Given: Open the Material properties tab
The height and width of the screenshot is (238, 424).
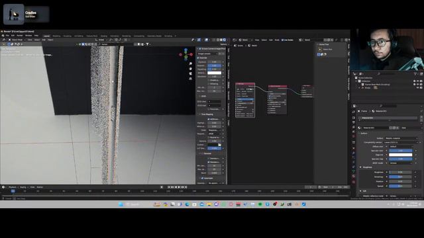Looking at the screenshot, I should click(x=354, y=177).
